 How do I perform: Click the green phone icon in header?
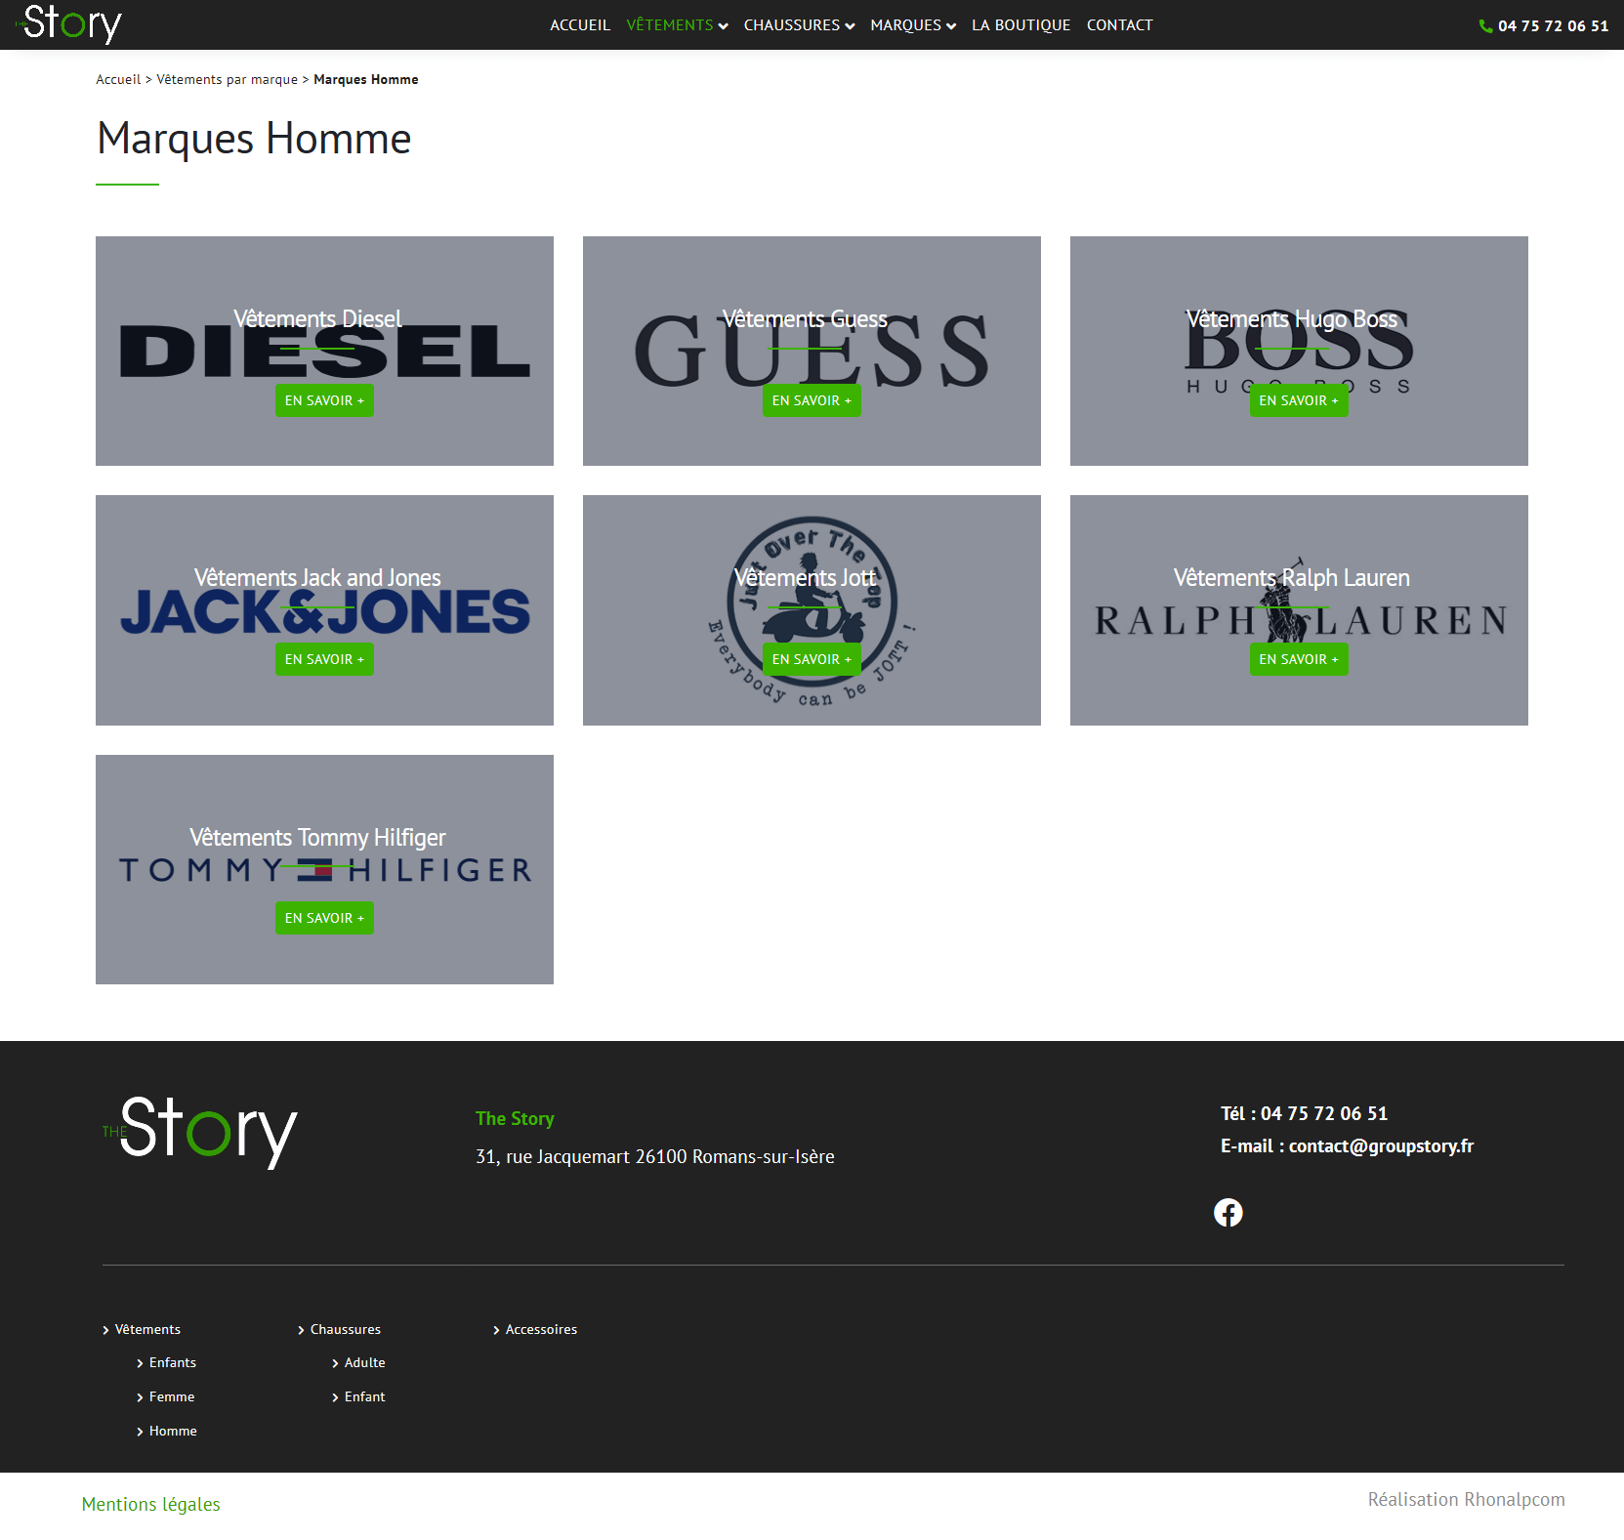(1485, 26)
